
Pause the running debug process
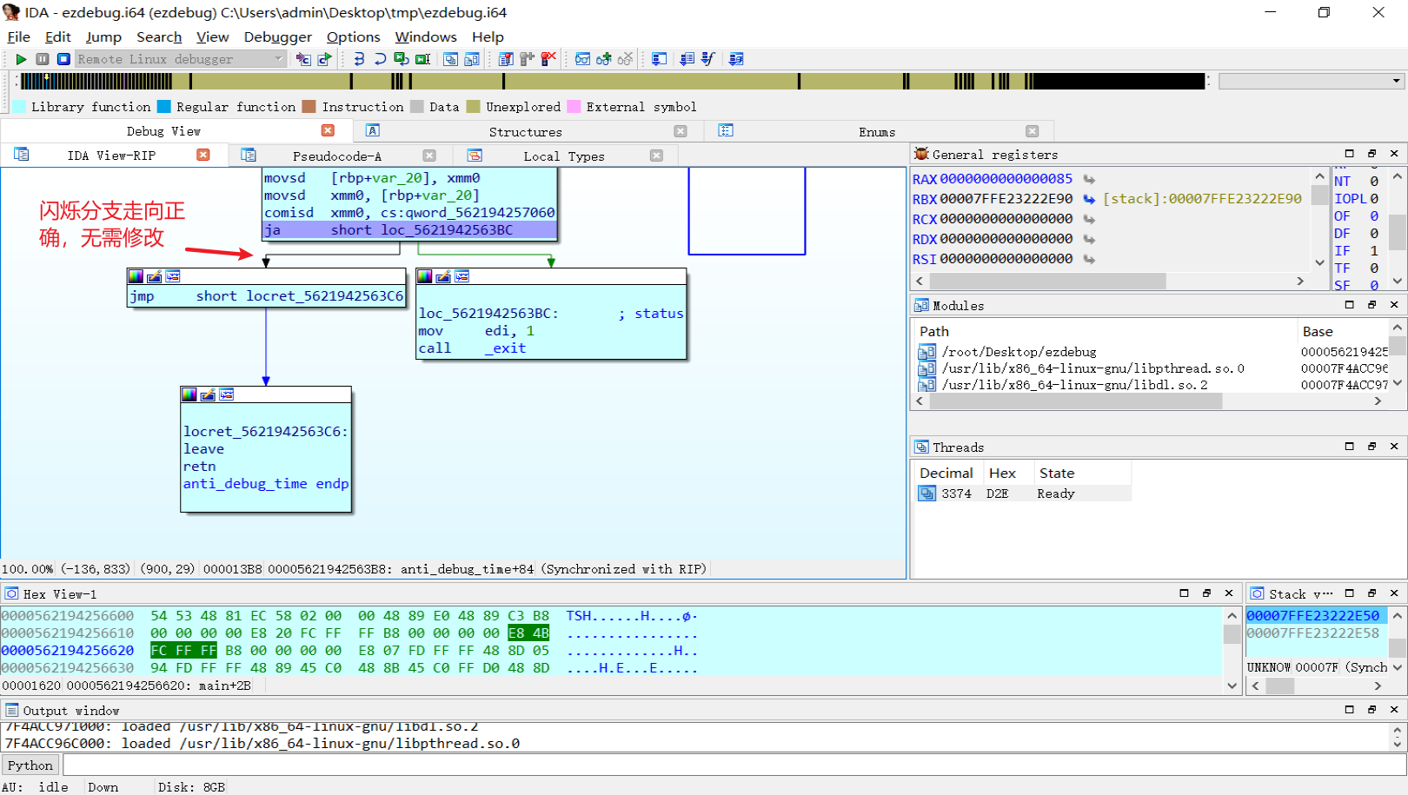43,59
